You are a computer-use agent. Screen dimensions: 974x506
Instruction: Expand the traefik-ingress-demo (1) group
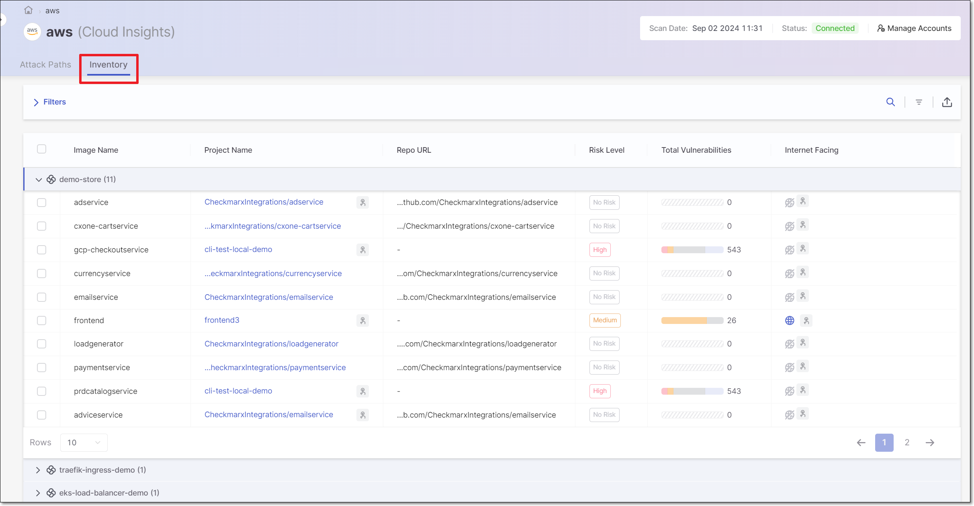tap(38, 470)
